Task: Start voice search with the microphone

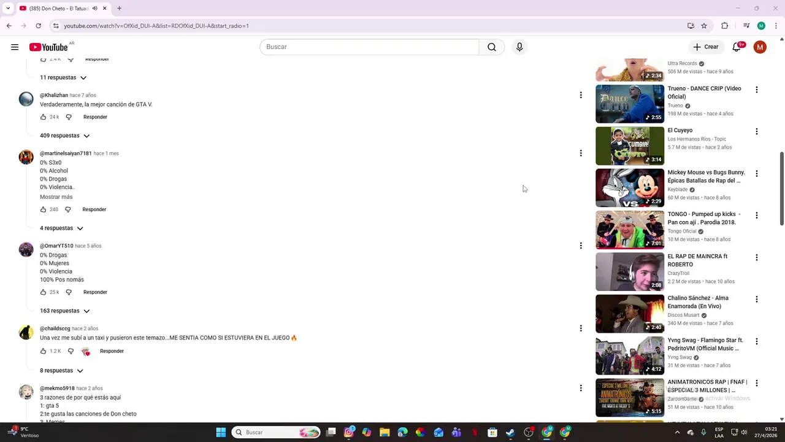Action: (519, 47)
